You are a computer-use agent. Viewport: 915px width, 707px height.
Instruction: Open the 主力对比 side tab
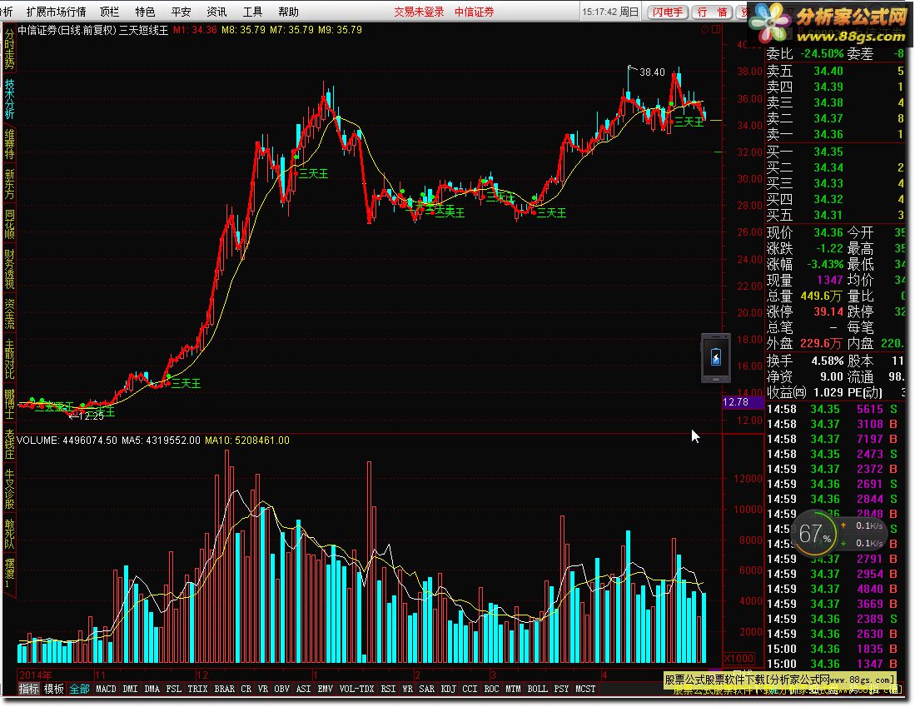click(x=9, y=359)
